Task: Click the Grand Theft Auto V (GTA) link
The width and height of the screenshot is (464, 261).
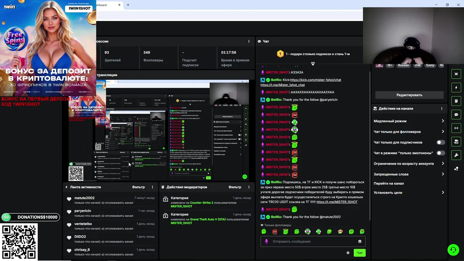Action: point(208,219)
